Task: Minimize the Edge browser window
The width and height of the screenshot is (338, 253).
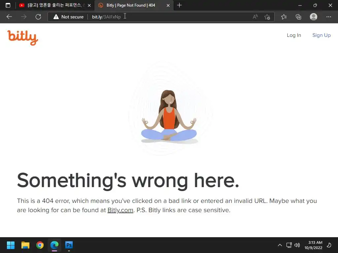Action: pos(300,5)
